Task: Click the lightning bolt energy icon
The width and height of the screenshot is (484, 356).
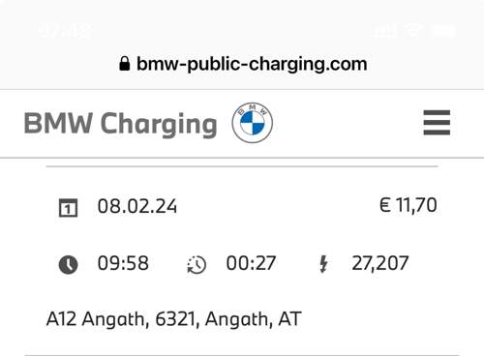Action: pos(323,264)
